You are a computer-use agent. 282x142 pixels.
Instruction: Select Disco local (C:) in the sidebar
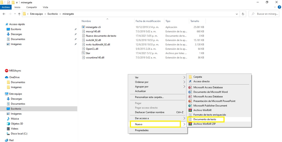(19, 134)
